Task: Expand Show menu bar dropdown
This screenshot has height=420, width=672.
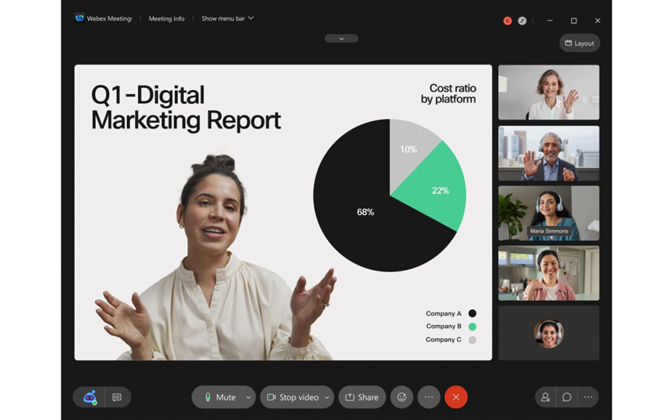Action: [x=228, y=18]
